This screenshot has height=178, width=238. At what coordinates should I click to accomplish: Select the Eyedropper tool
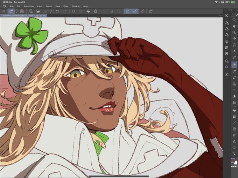point(234,58)
